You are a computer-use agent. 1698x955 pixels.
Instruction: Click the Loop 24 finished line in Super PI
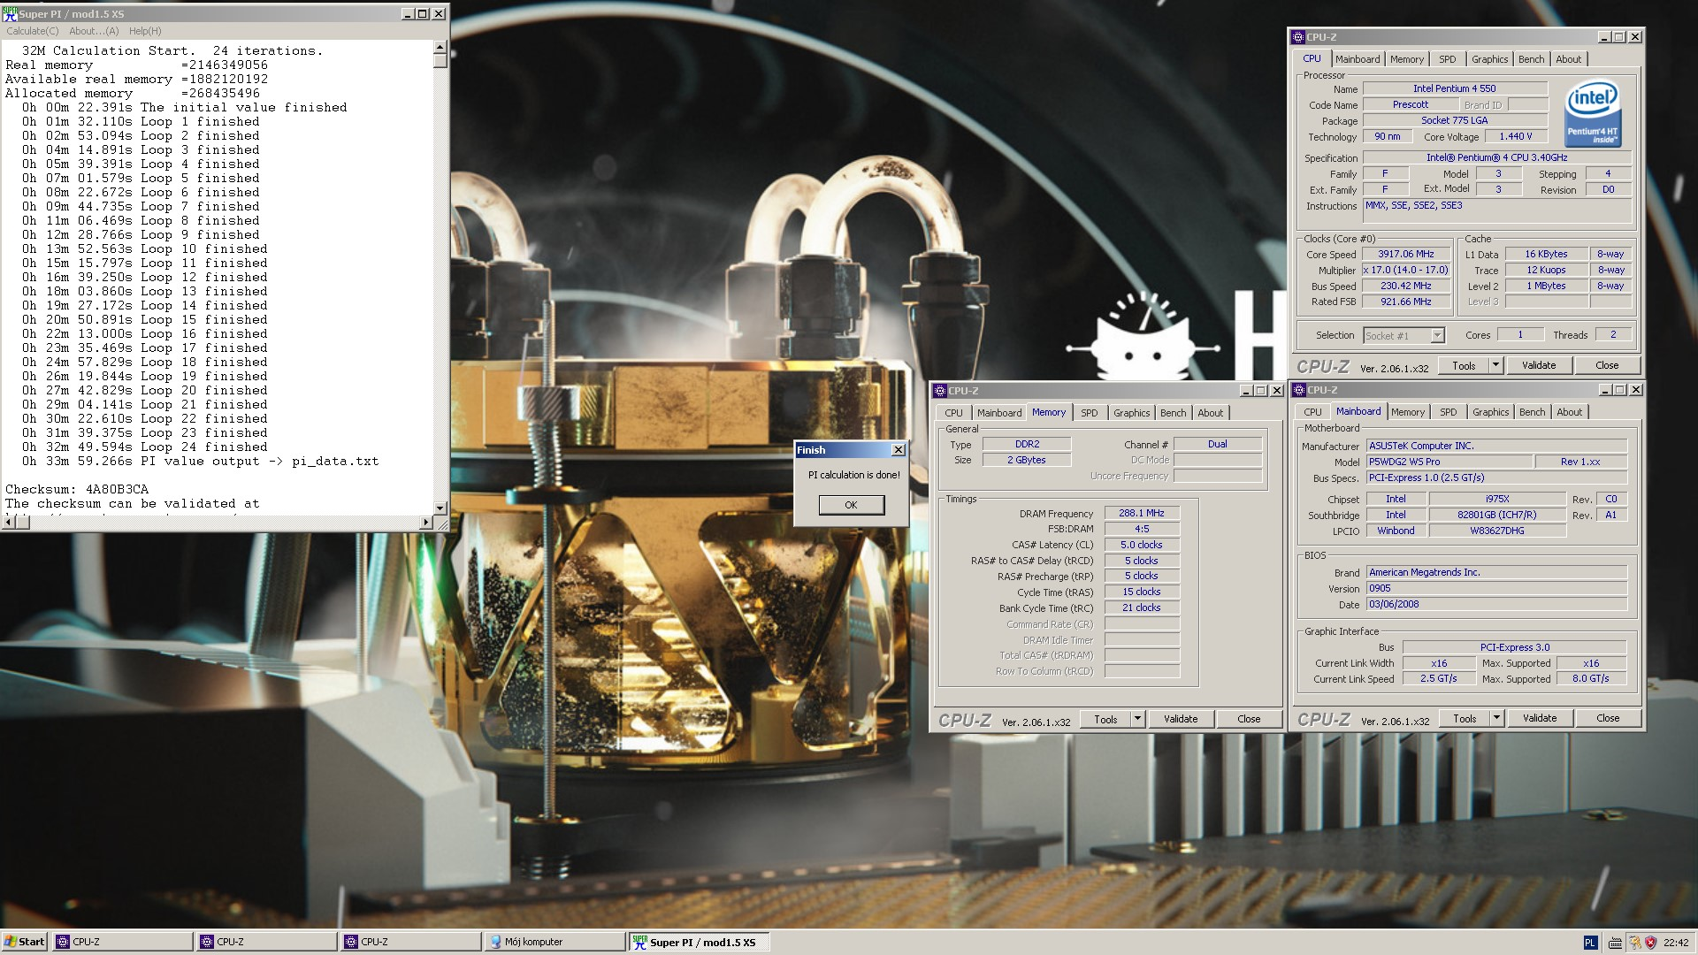tap(145, 447)
